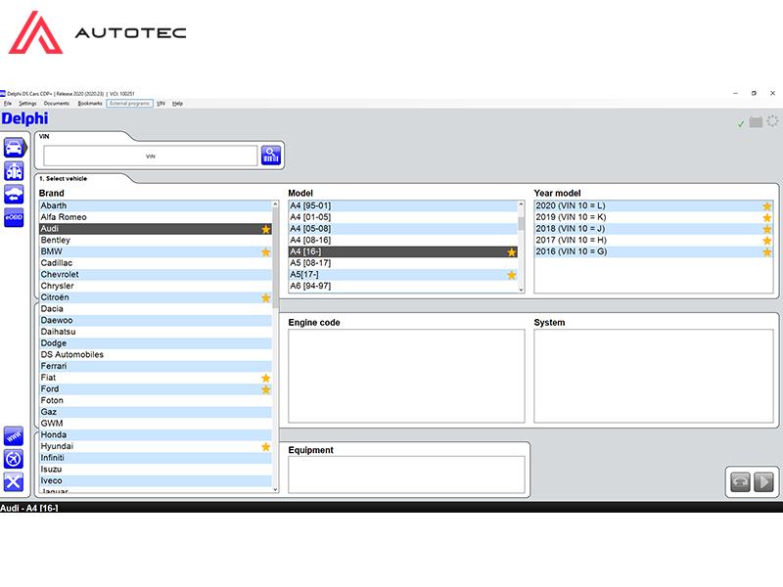The width and height of the screenshot is (783, 587).
Task: Select brand Daewoo
Action: (x=156, y=321)
